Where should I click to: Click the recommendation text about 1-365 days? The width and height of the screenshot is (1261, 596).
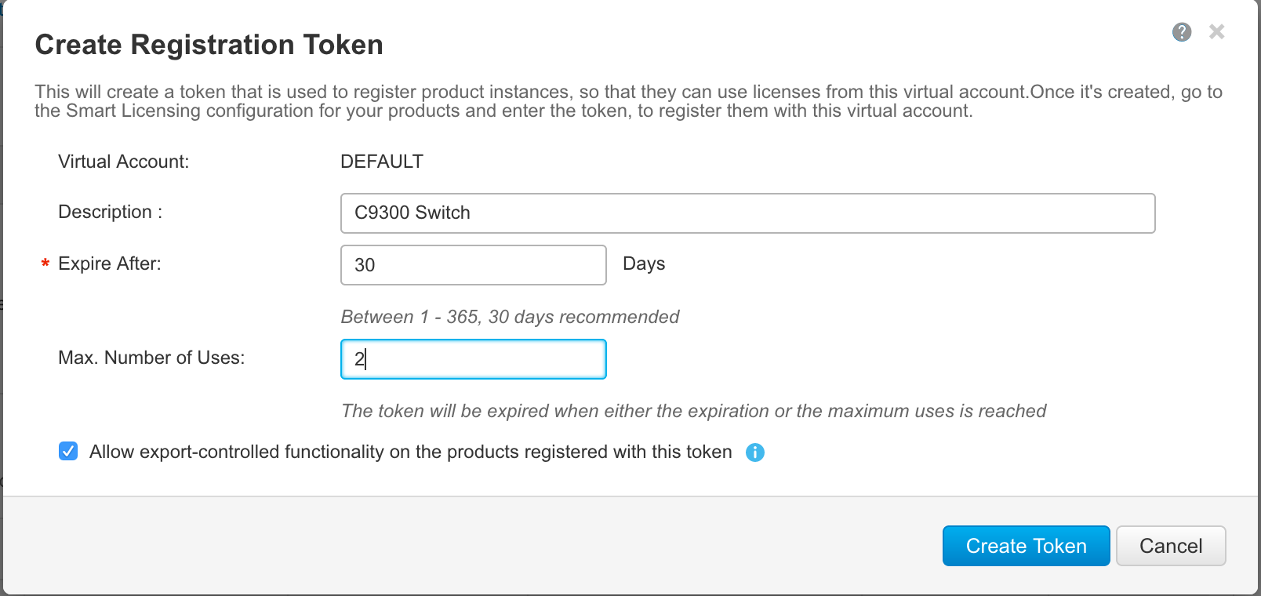[x=510, y=317]
